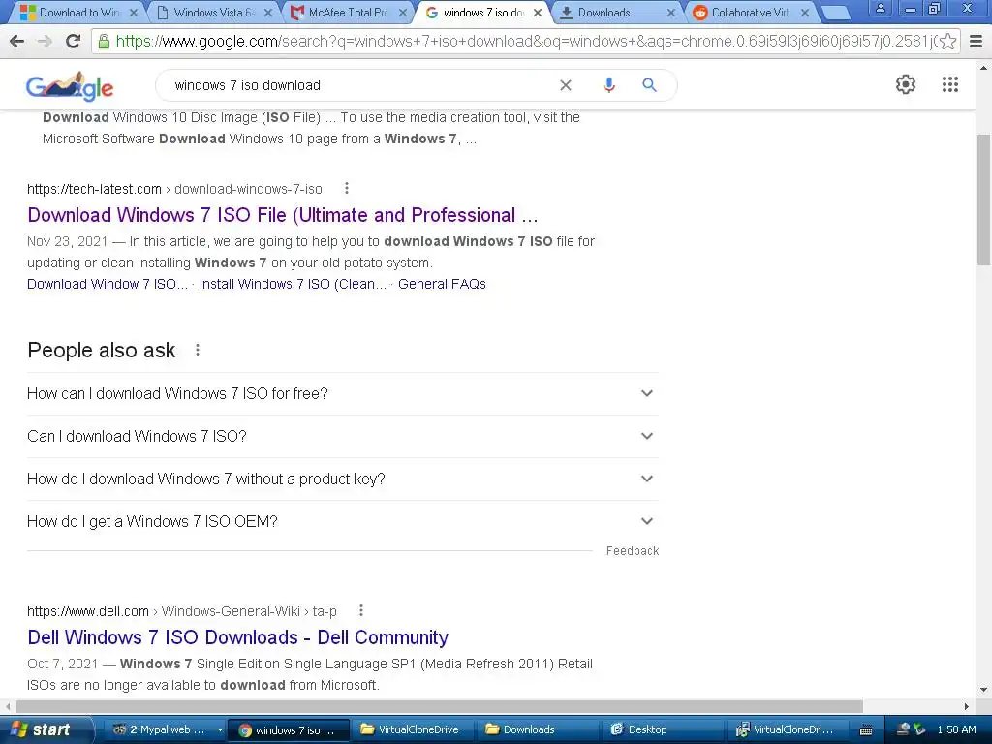Clear the search box with the X icon
The image size is (992, 744).
[566, 85]
